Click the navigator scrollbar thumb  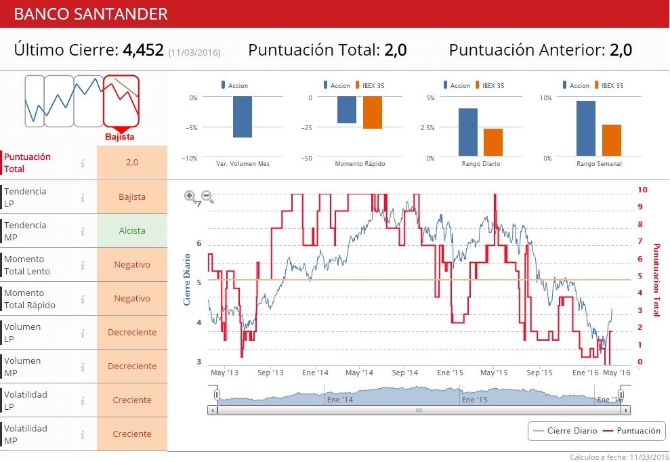tap(419, 411)
